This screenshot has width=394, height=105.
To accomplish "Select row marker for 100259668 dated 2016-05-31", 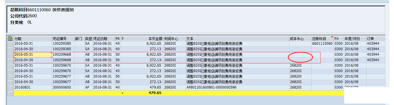I will click(10, 55).
